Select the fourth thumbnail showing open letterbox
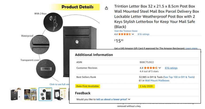This screenshot has height=109, width=205. [60, 94]
